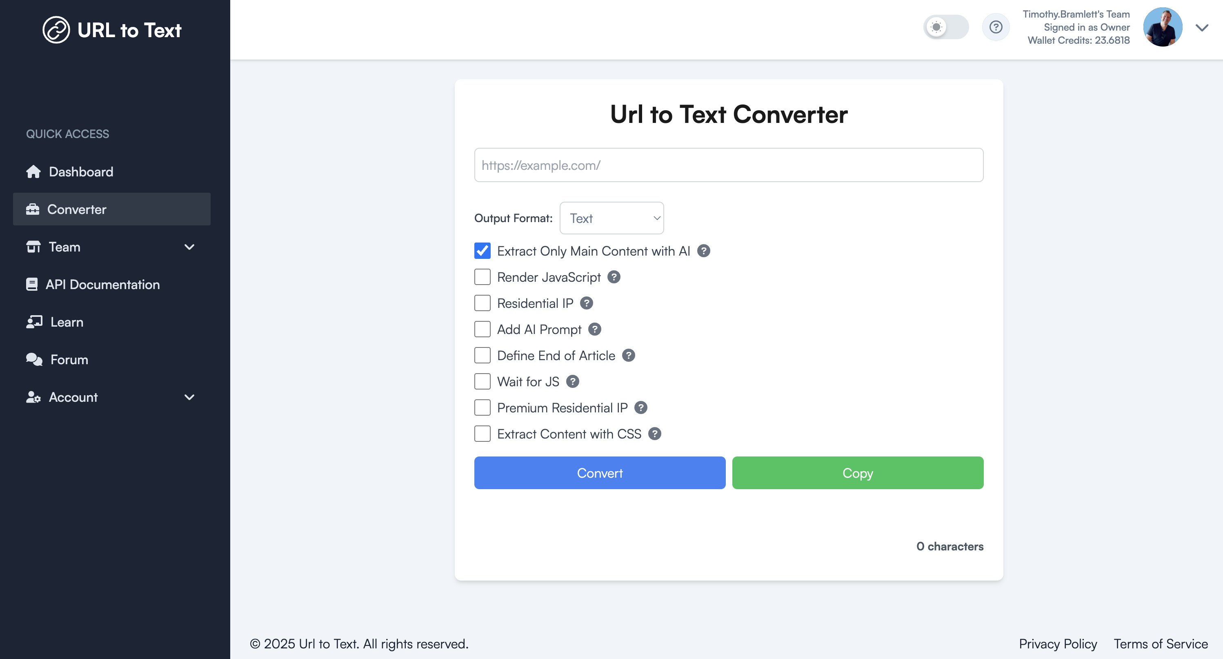Open the Output Format dropdown
The width and height of the screenshot is (1223, 659).
(611, 218)
